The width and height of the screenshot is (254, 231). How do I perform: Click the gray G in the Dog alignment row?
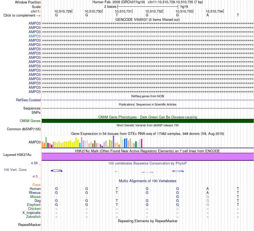pyautogui.click(x=208, y=201)
